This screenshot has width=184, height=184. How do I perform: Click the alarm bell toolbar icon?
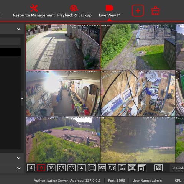coord(122,168)
